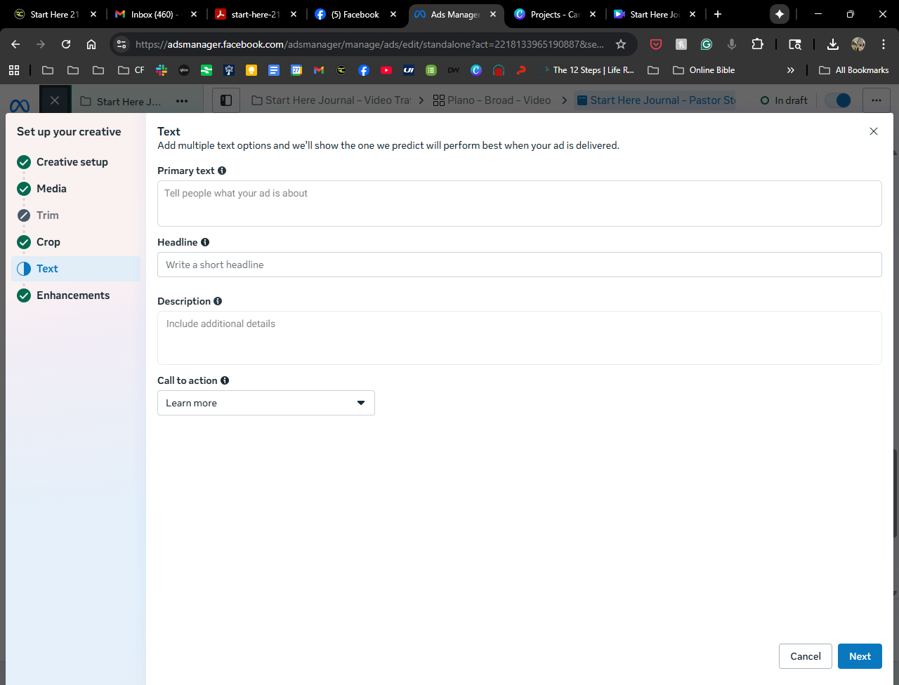This screenshot has width=899, height=685.
Task: Focus the Primary text box
Action: pos(519,204)
